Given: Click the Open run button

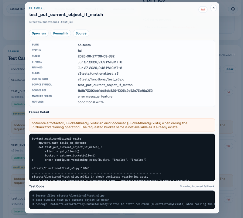Looking at the screenshot, I should (x=39, y=33).
